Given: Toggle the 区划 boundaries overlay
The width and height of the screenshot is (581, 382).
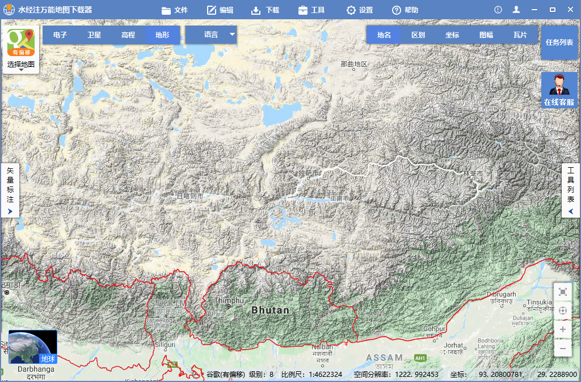Looking at the screenshot, I should point(418,35).
